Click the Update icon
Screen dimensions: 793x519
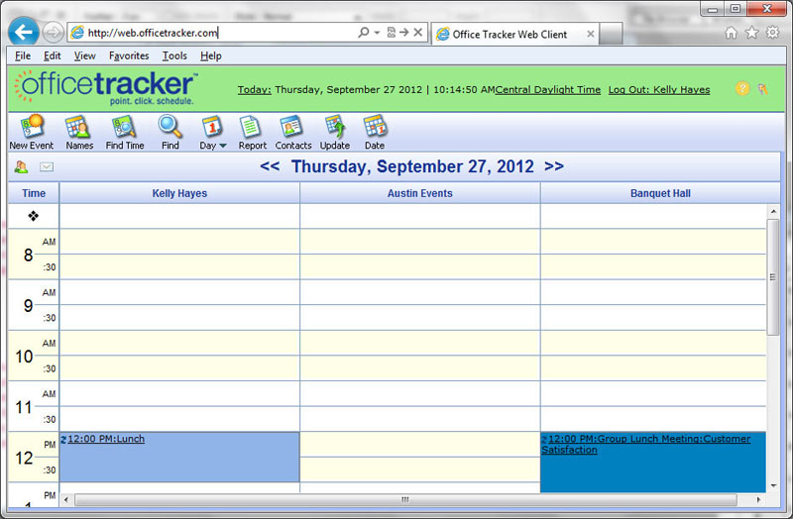[x=334, y=127]
